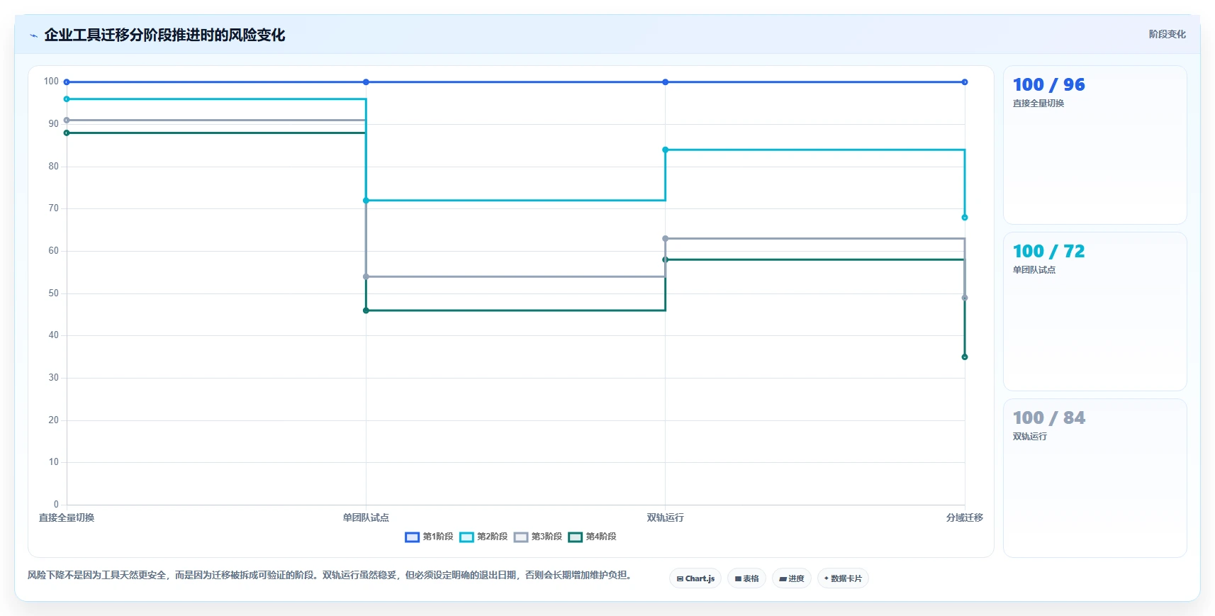1215x616 pixels.
Task: Hide the 第4阶段 series via its legend entry
Action: 593,537
